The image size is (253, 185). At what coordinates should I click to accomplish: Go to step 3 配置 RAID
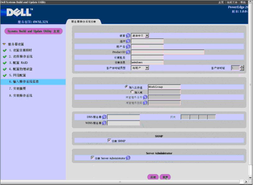pyautogui.click(x=18, y=63)
